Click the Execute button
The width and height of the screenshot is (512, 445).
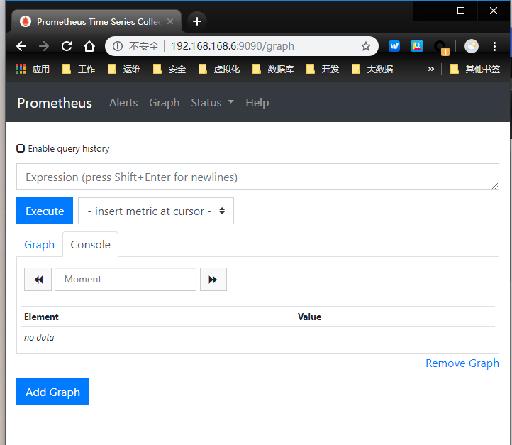45,211
